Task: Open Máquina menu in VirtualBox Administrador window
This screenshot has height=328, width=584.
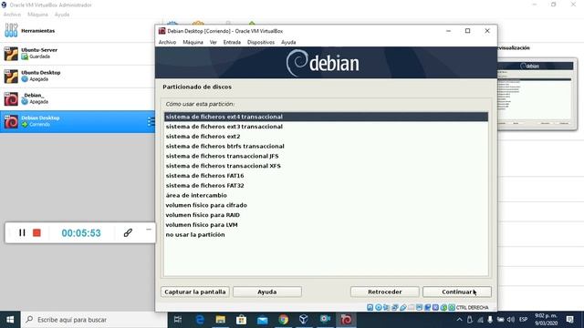Action: 37,15
